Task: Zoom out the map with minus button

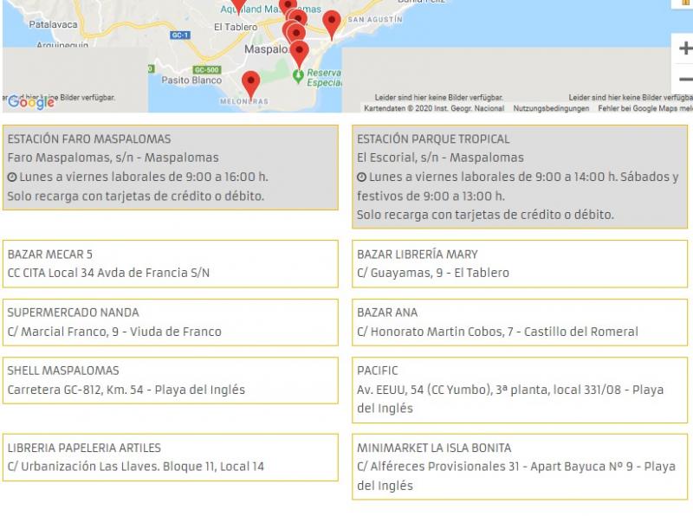Action: (x=684, y=80)
